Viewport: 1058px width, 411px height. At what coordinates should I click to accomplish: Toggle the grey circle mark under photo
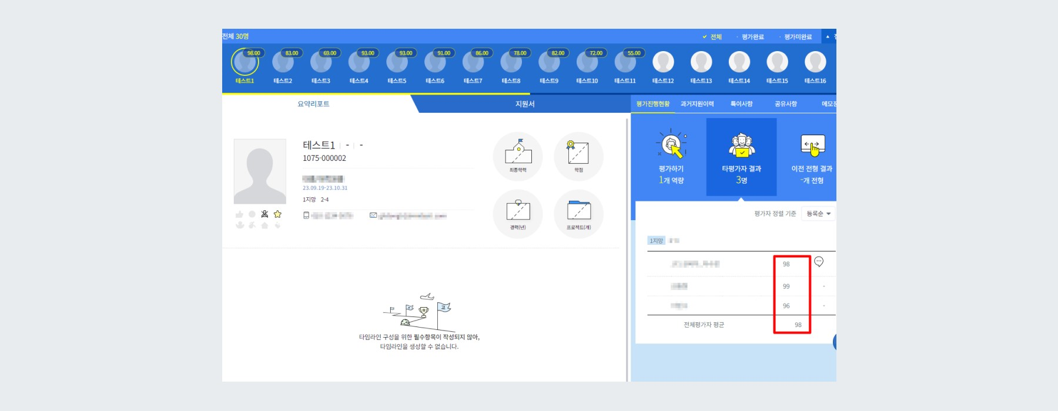pos(252,214)
